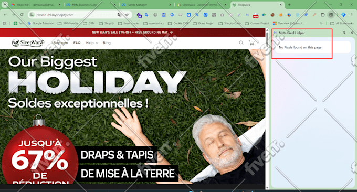This screenshot has width=357, height=192.
Task: Open the camera screenshot extension
Action: click(x=222, y=15)
